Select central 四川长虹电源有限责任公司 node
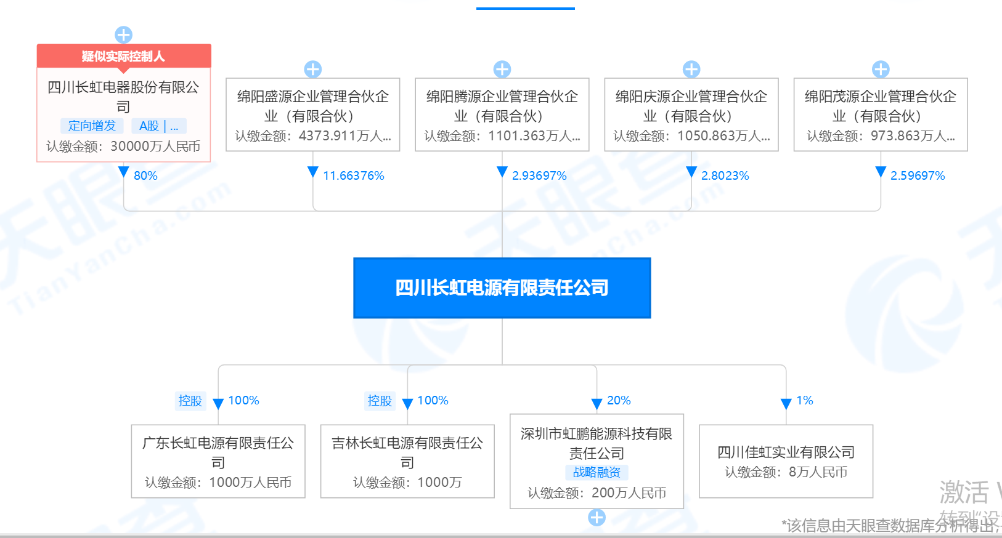 (502, 288)
